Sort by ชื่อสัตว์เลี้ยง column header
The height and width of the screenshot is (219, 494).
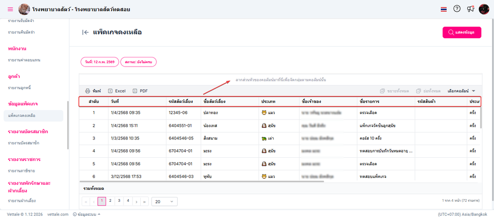click(x=230, y=101)
